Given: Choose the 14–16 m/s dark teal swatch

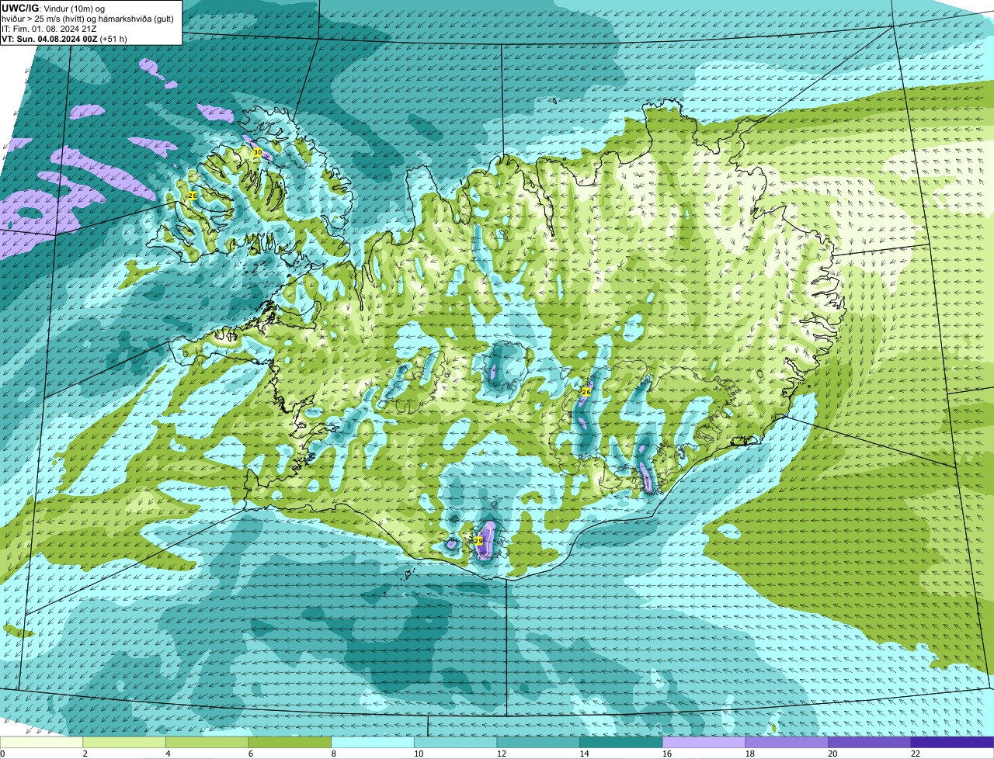Looking at the screenshot, I should 621,742.
